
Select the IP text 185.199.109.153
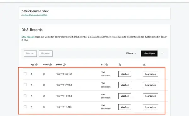click(64, 85)
